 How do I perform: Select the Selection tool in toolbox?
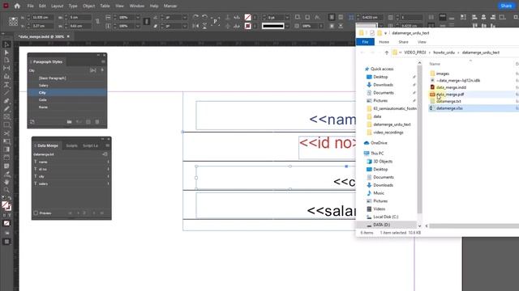6,44
